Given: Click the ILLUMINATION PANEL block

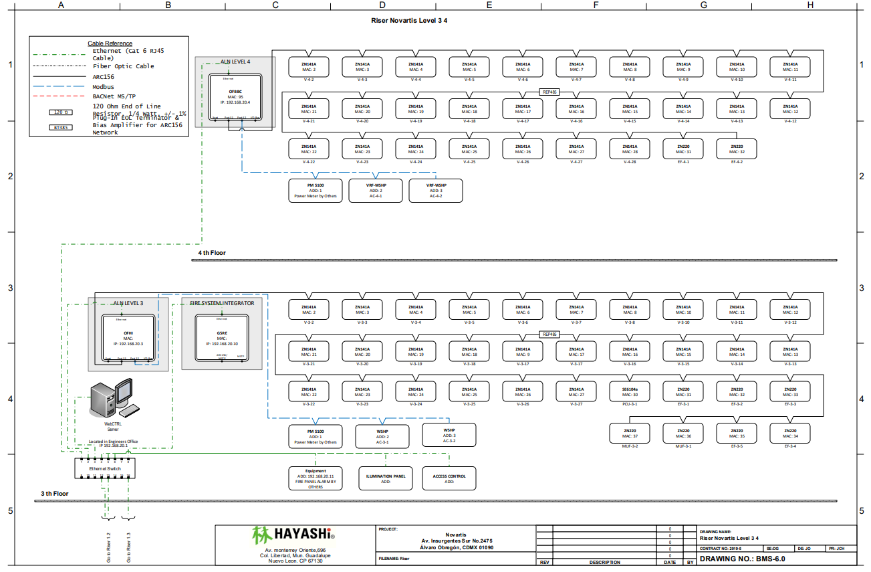Looking at the screenshot, I should tap(386, 478).
